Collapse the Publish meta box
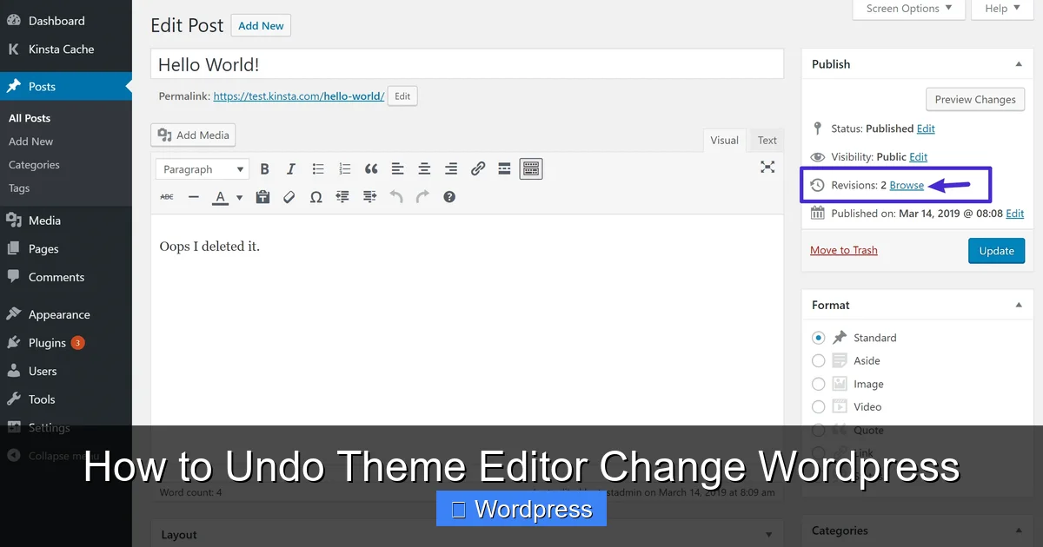The image size is (1043, 547). click(1018, 64)
